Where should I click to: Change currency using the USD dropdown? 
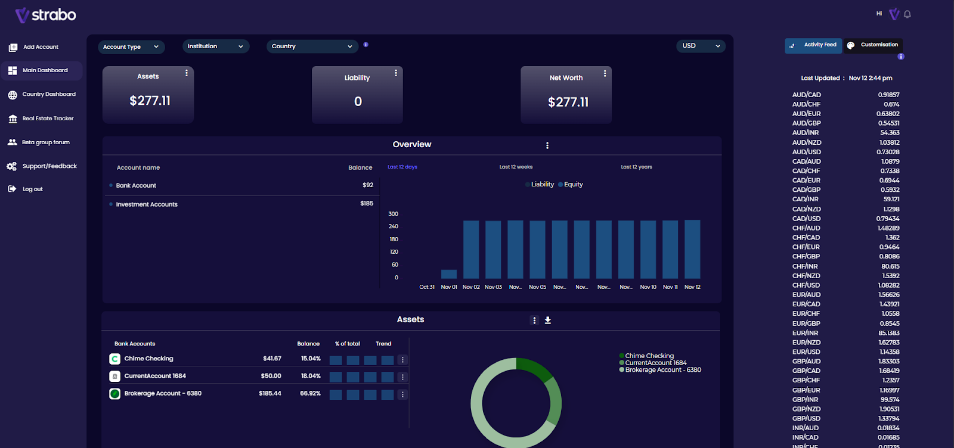701,46
